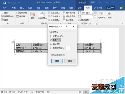Viewport: 125px width, 94px height.
Task: Open table tools 设计 tab
Action: coord(79,8)
